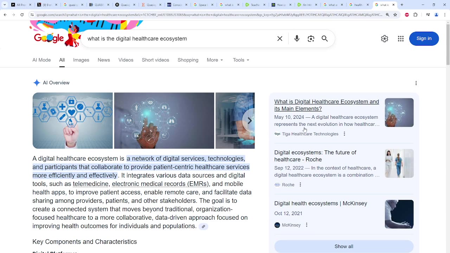Go forward with browser forward arrow
Image resolution: width=450 pixels, height=253 pixels.
[x=13, y=15]
